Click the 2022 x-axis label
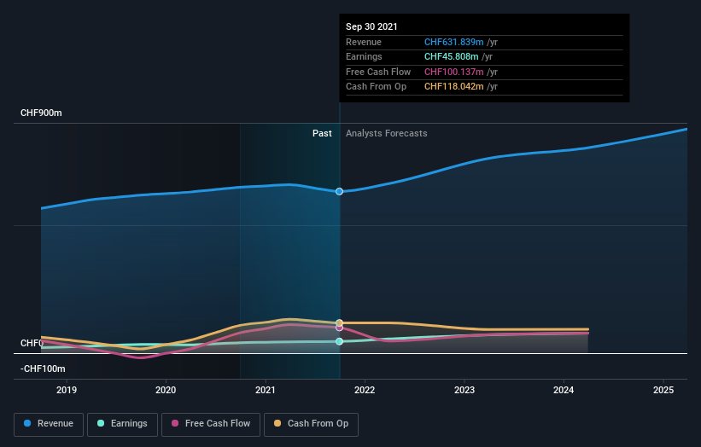Viewport: 701px width, 447px height. click(x=365, y=391)
